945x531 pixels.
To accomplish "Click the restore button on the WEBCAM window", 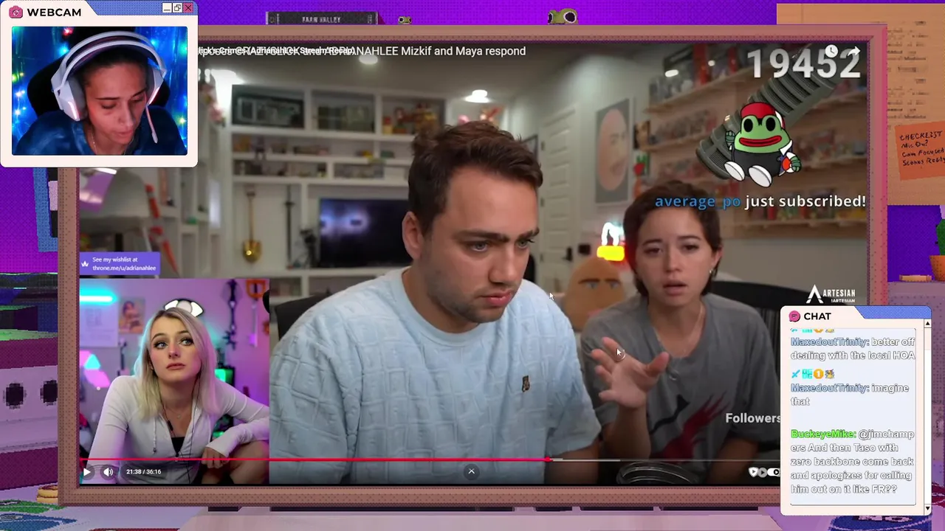I will click(177, 8).
